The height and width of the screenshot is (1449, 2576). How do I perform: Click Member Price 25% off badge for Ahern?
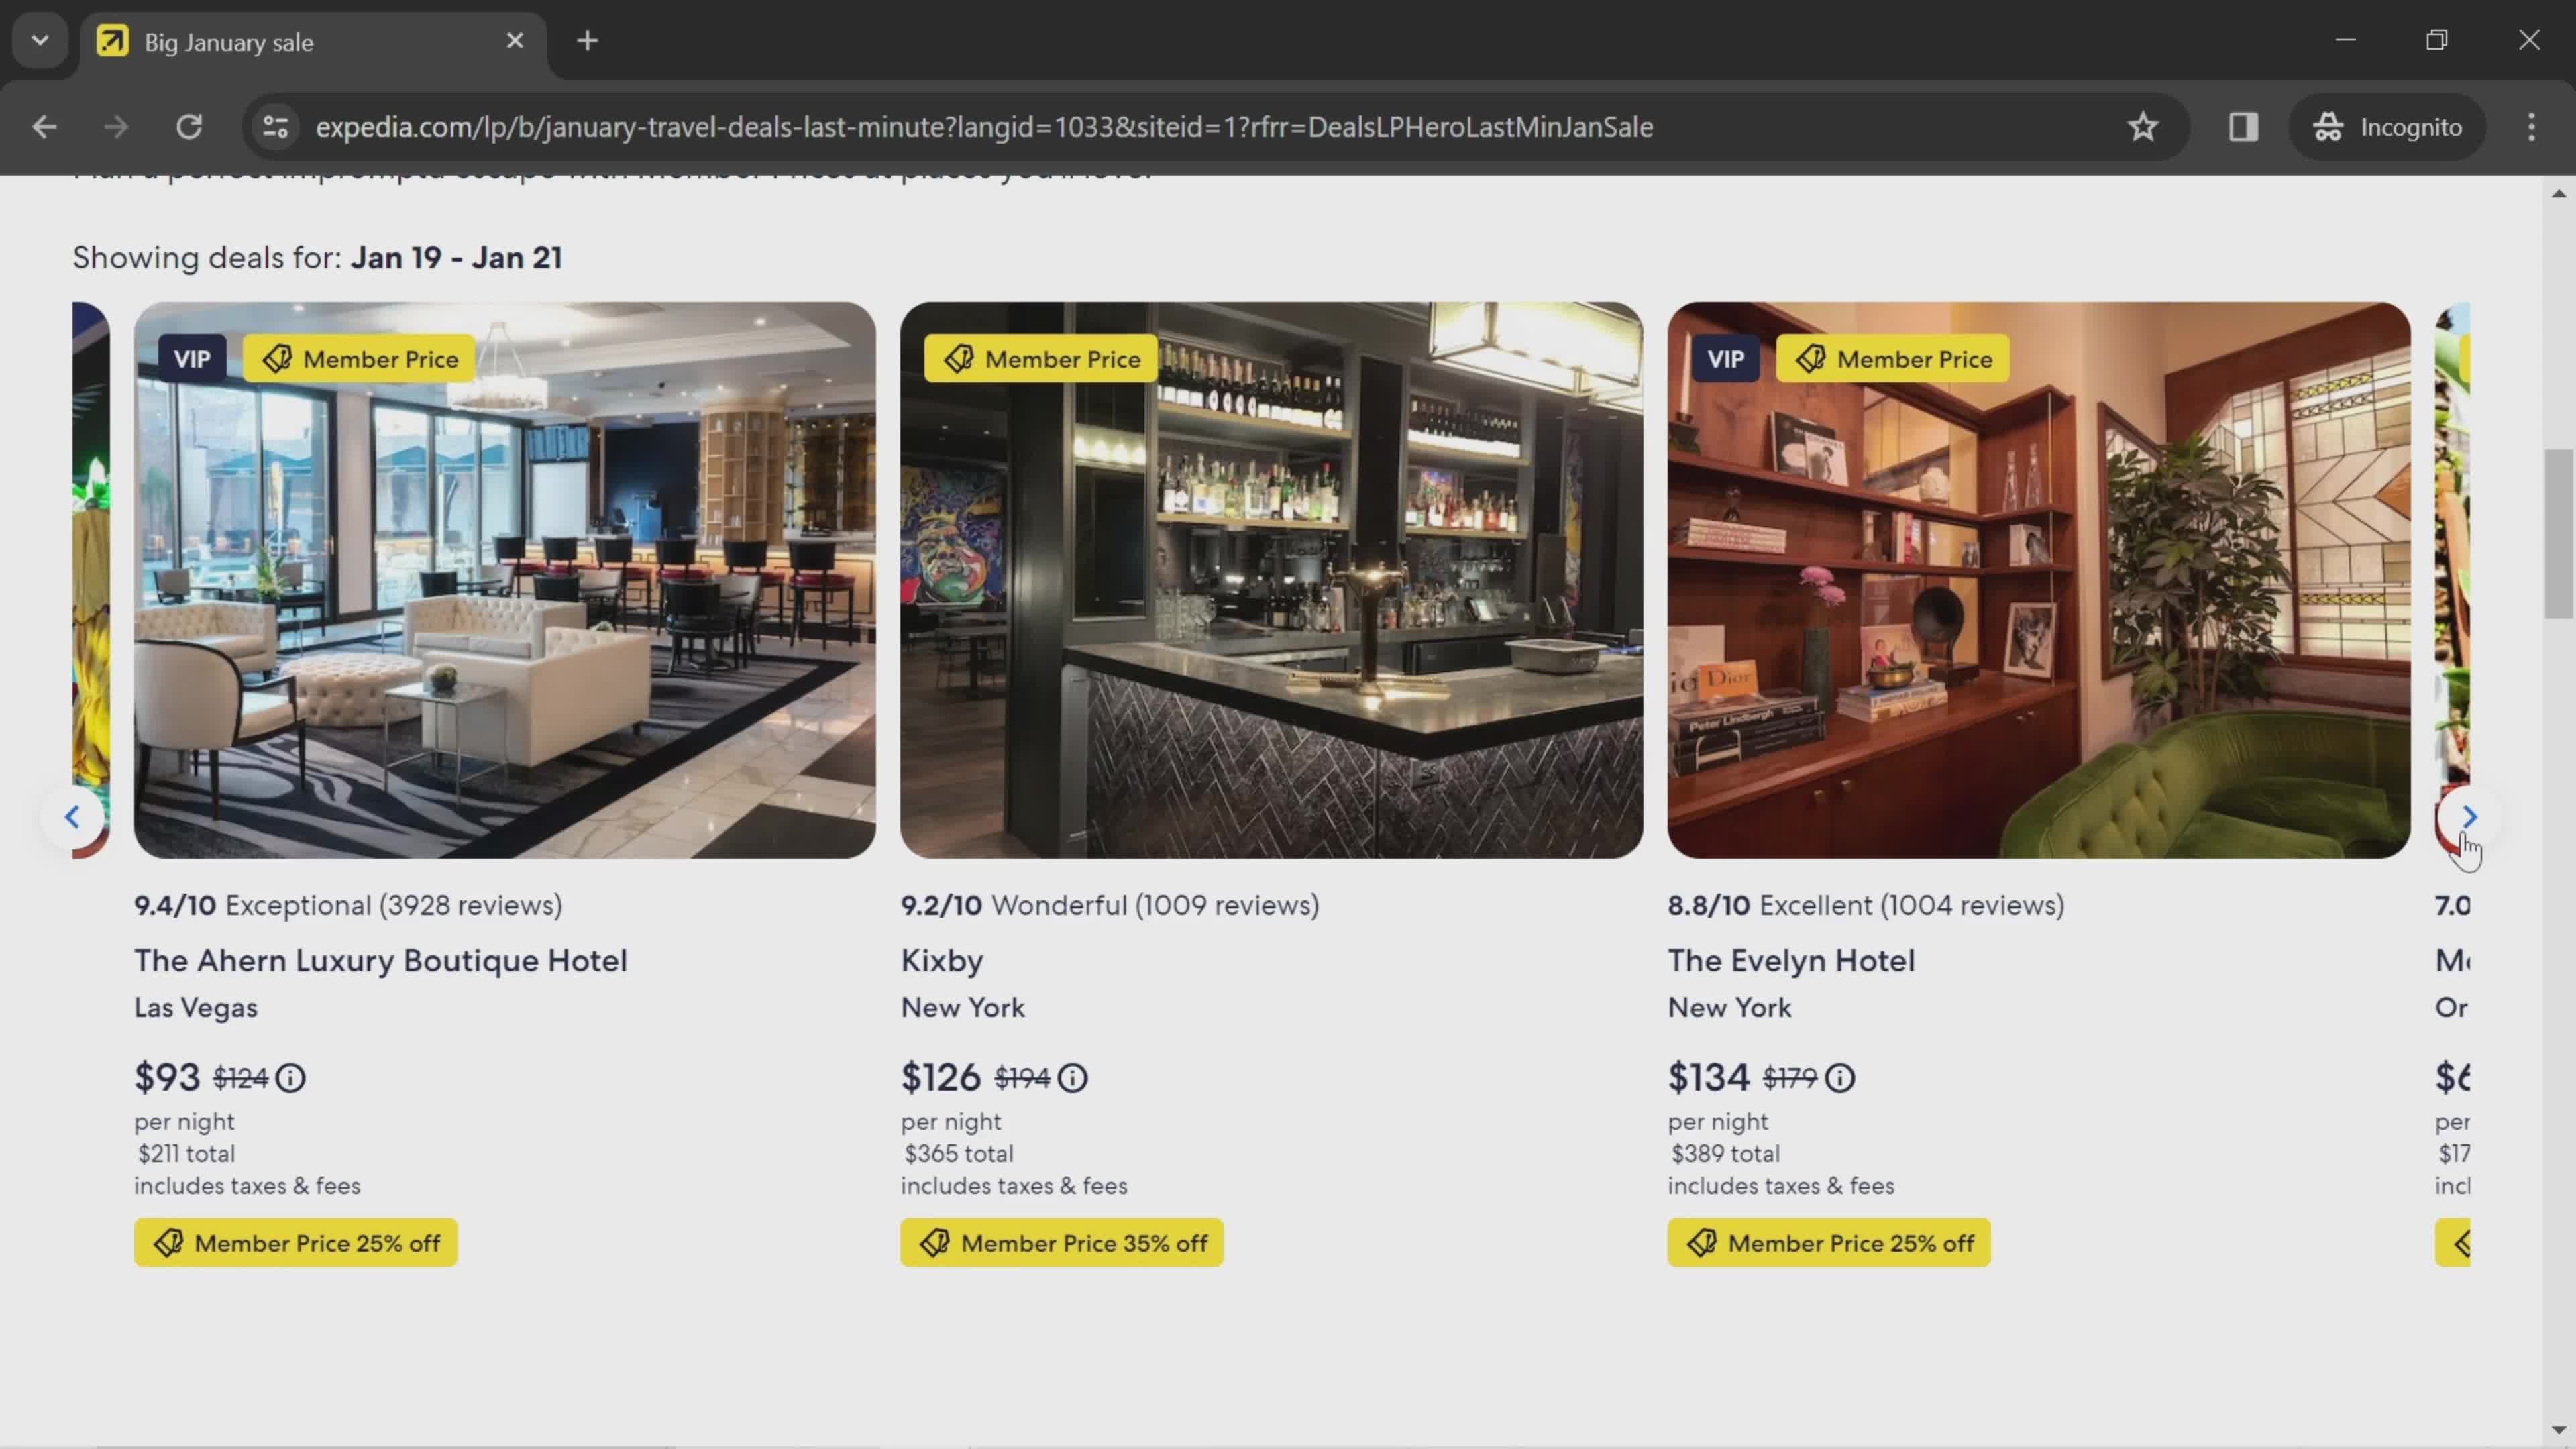point(296,1243)
